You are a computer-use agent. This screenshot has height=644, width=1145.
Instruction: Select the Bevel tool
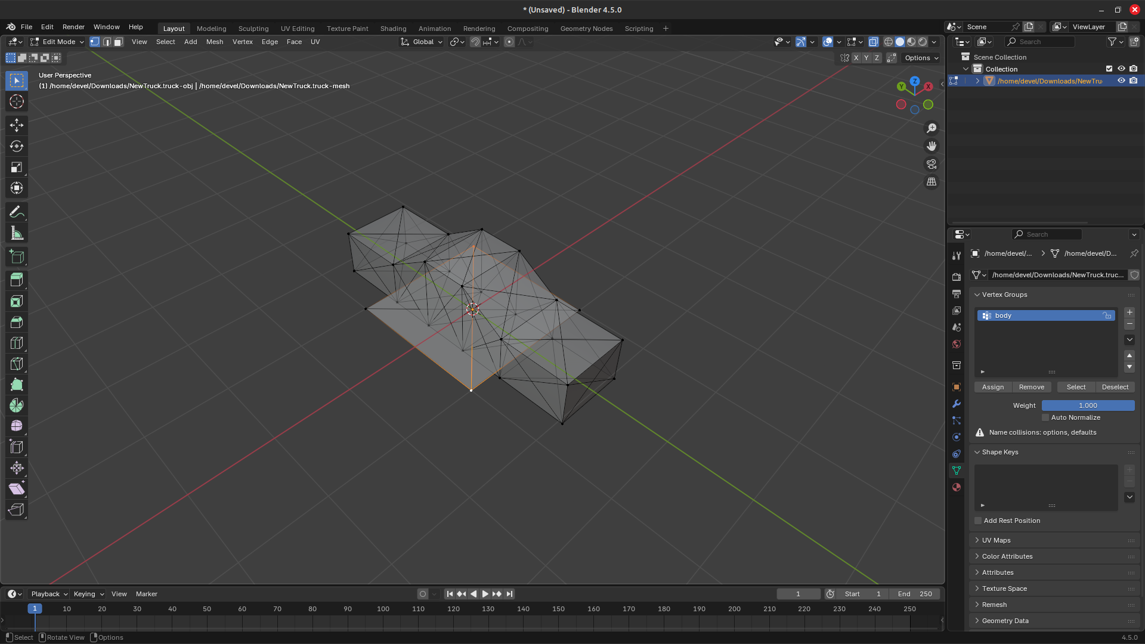click(17, 322)
